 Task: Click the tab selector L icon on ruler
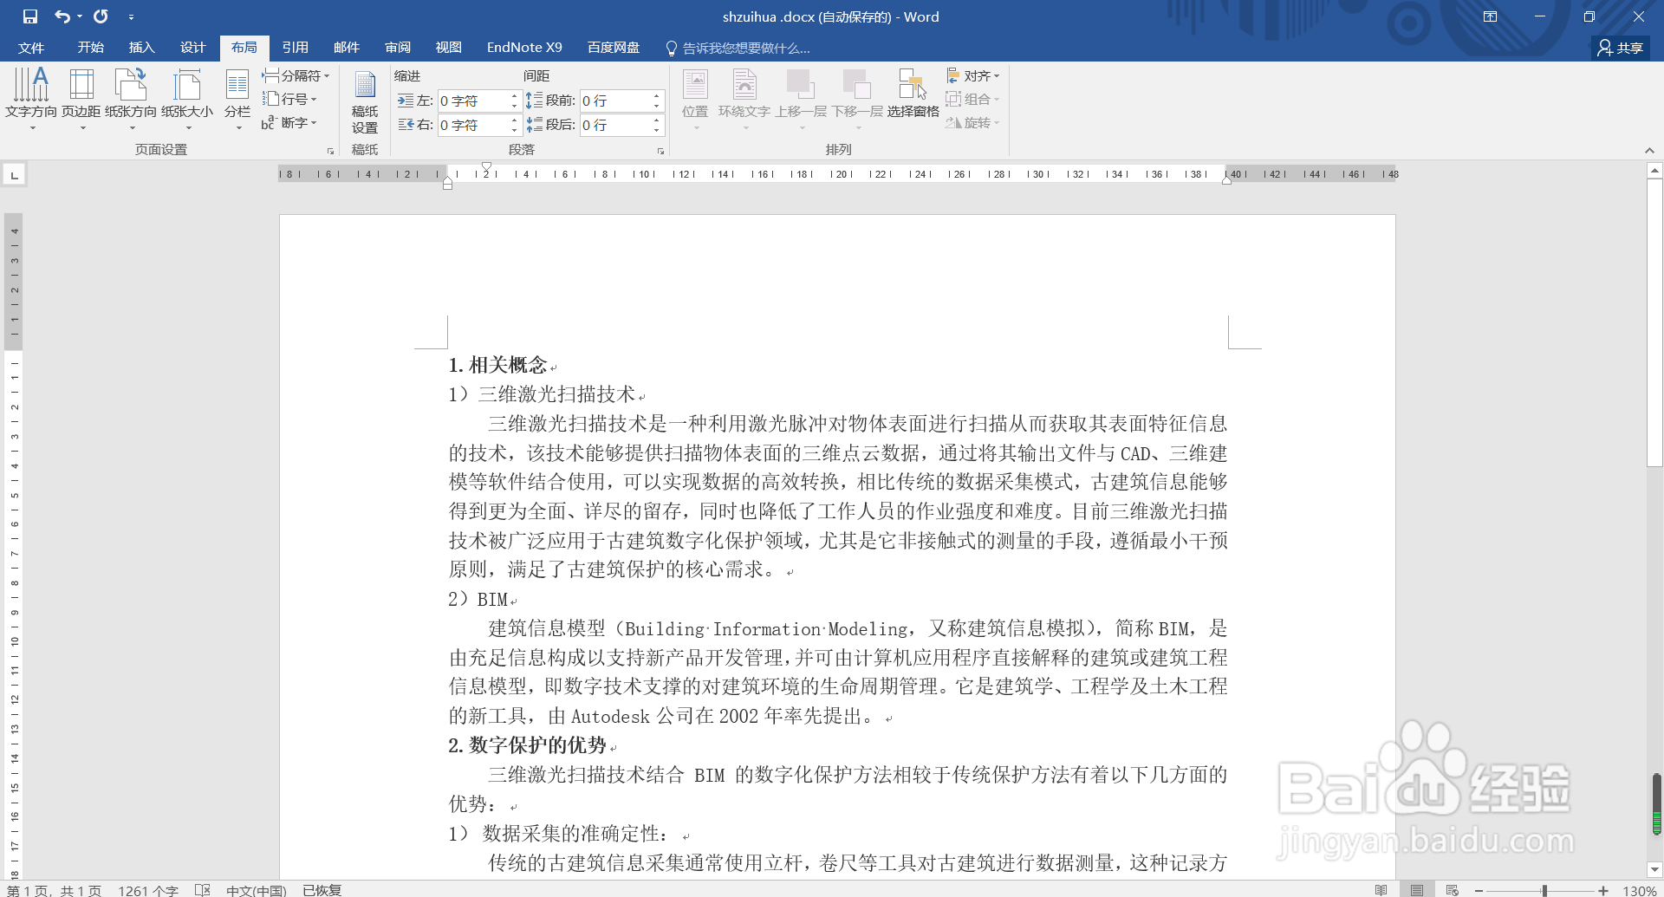14,175
